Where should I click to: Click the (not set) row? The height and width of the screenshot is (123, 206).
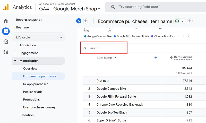[144, 81]
